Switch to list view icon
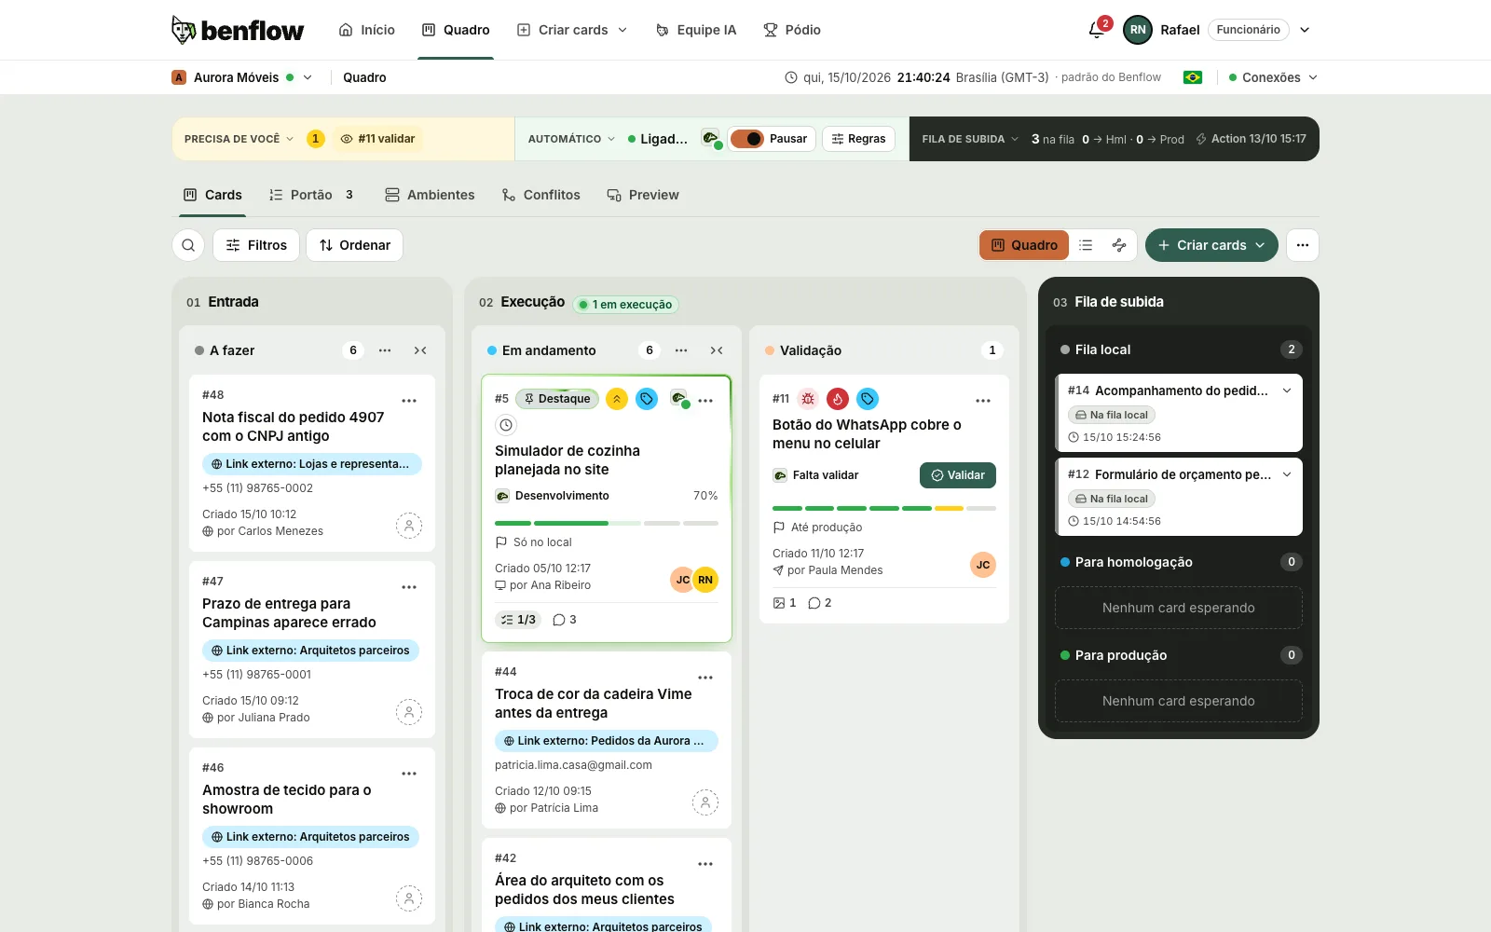 1086,245
